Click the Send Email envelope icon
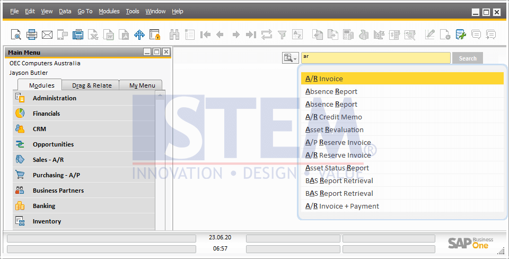Screen dimensions: 509x259 click(47, 34)
